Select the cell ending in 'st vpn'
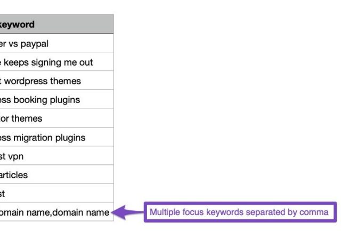Image resolution: width=357 pixels, height=238 pixels. pyautogui.click(x=56, y=156)
